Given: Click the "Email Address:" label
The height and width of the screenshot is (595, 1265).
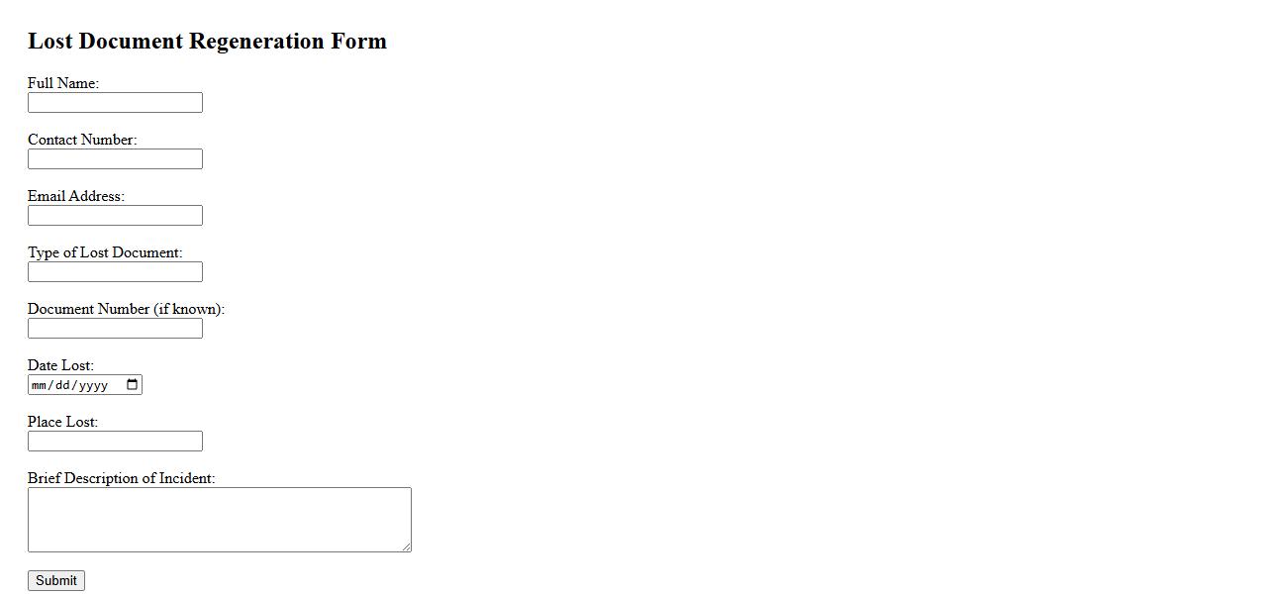Looking at the screenshot, I should (x=76, y=196).
